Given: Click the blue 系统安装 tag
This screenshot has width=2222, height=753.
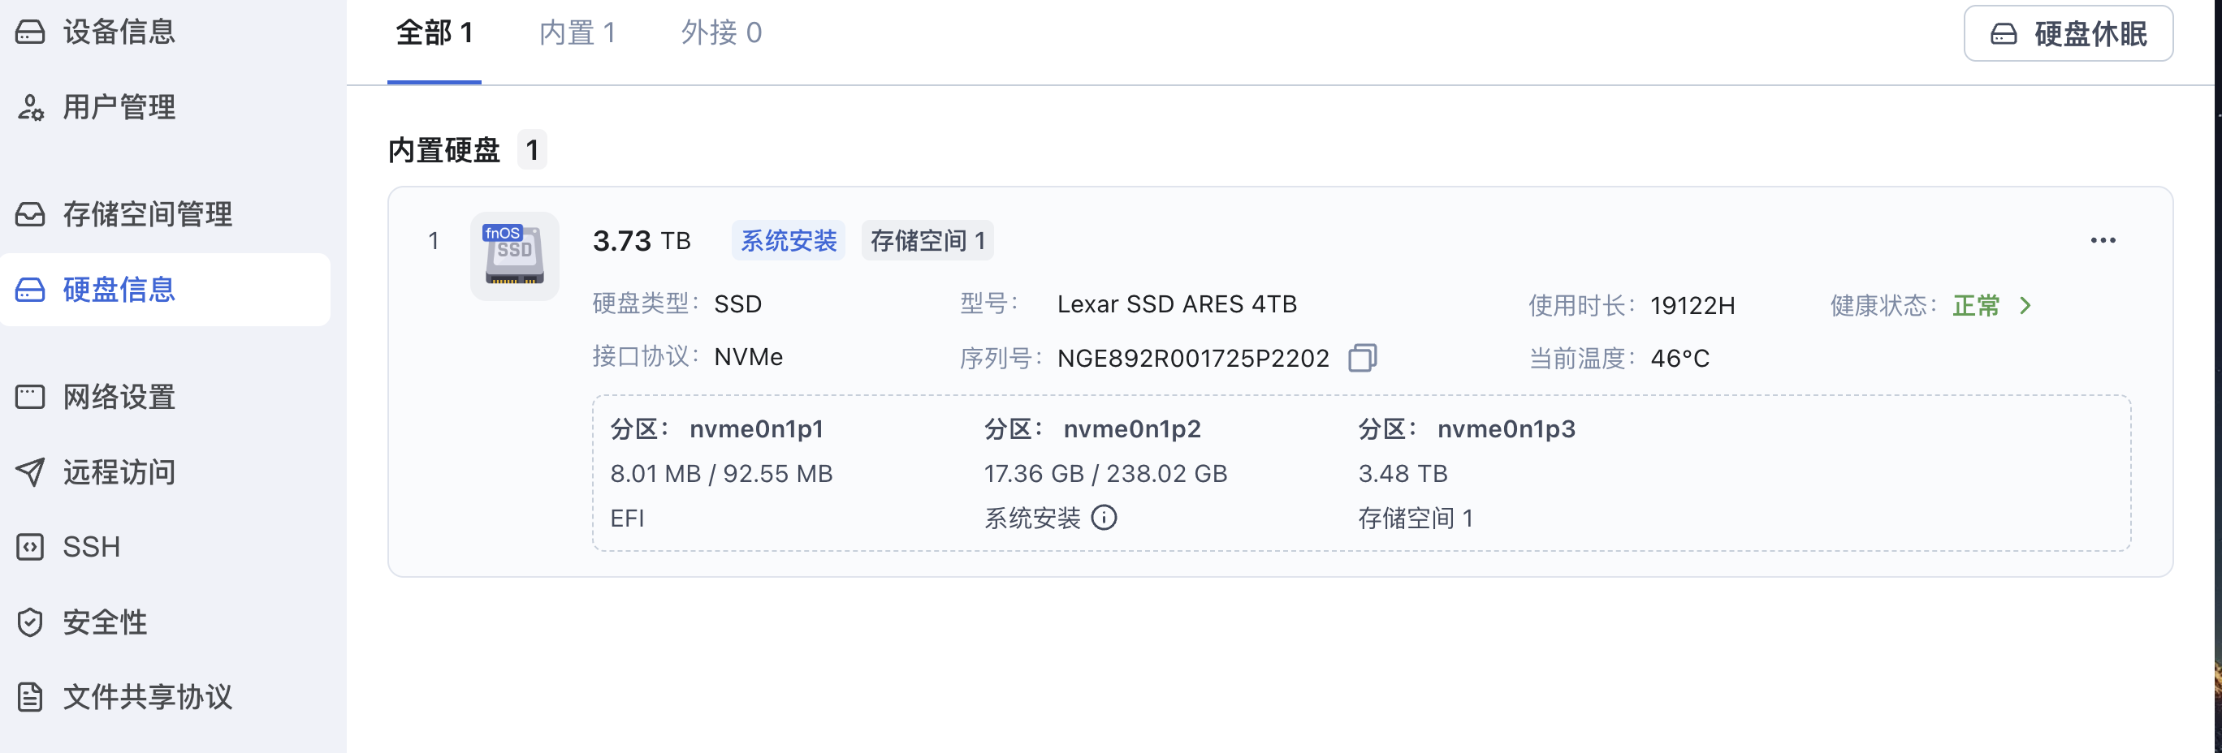Looking at the screenshot, I should tap(789, 240).
